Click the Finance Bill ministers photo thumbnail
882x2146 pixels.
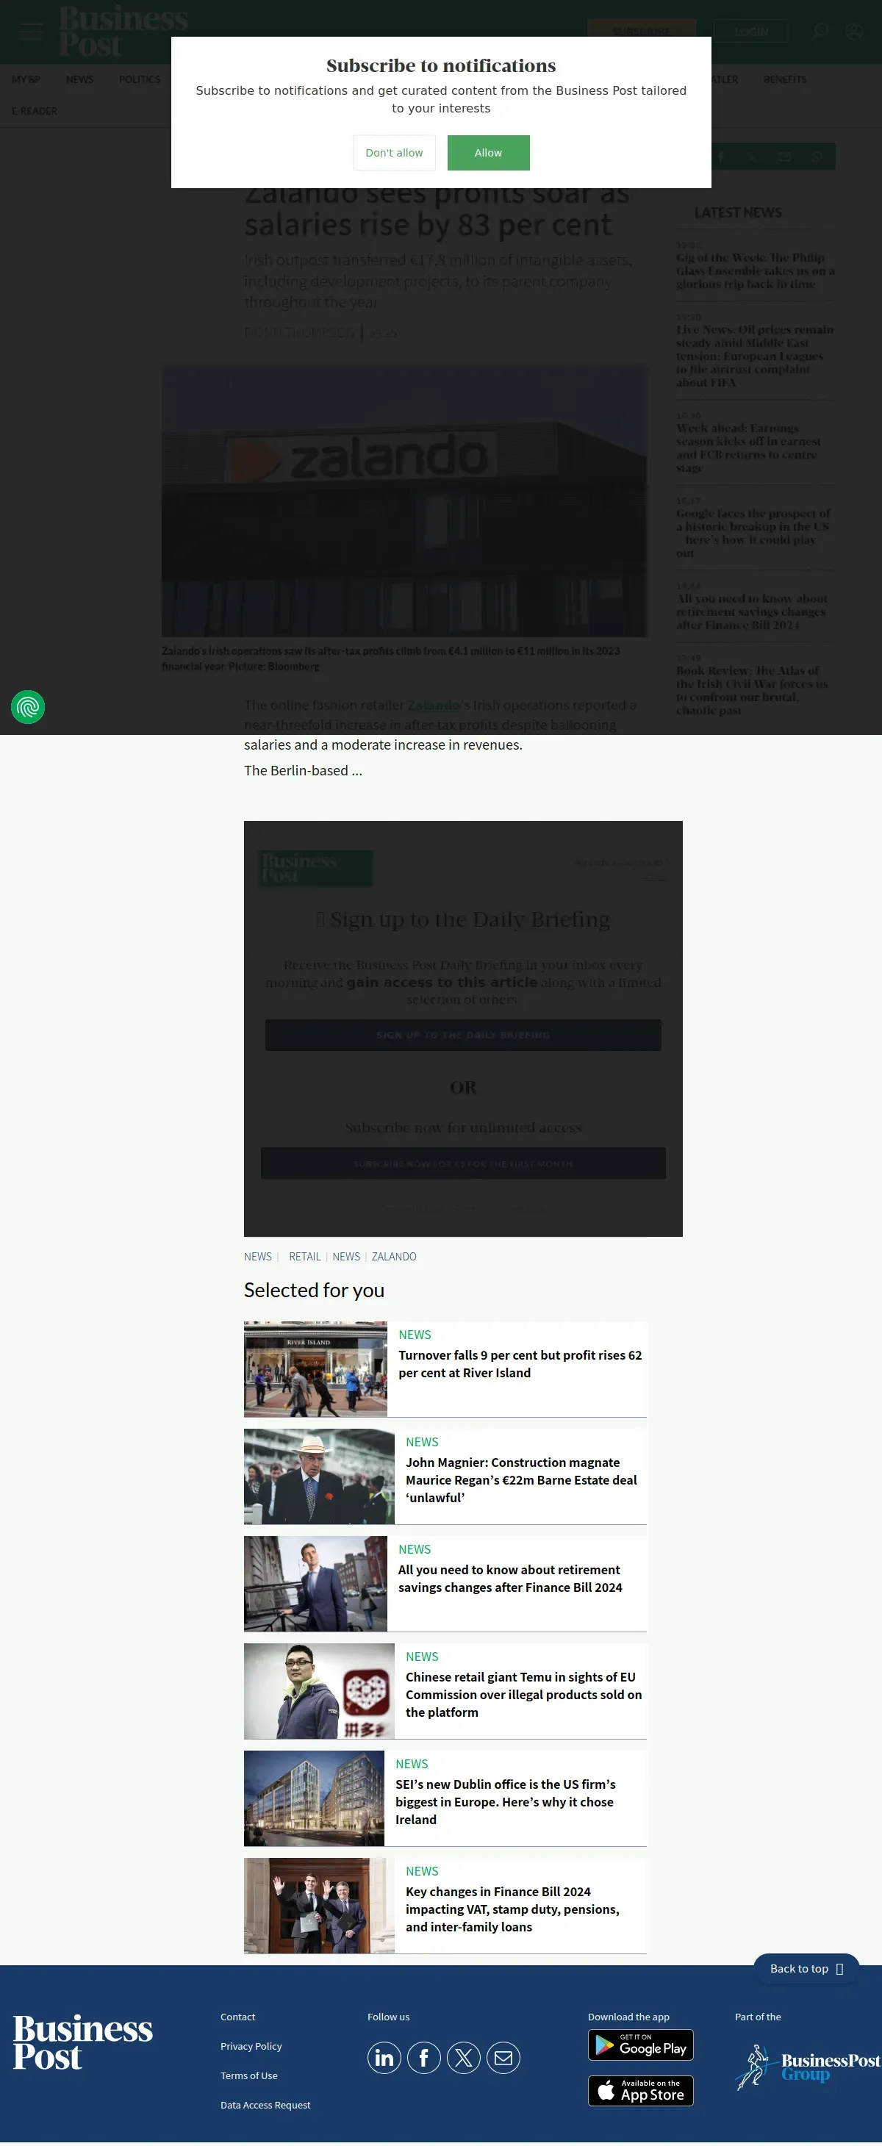point(319,1906)
